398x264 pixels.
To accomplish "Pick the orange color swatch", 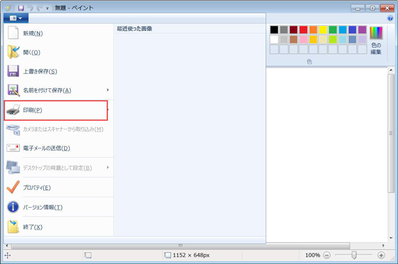I will point(313,30).
